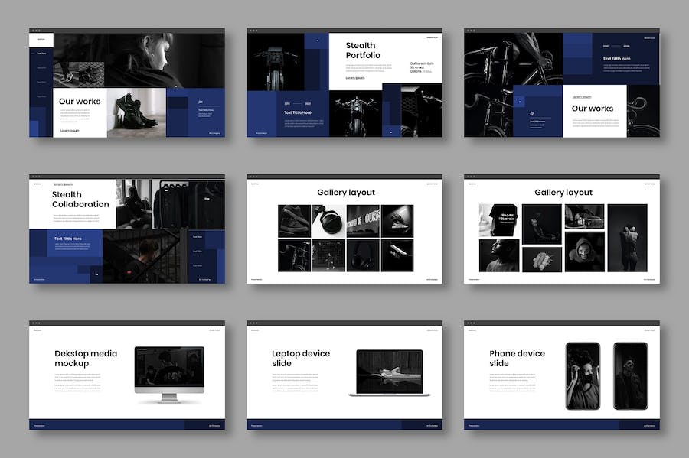The image size is (689, 458).
Task: Click the 'Our works' white box on the bicycle slide
Action: (x=593, y=109)
